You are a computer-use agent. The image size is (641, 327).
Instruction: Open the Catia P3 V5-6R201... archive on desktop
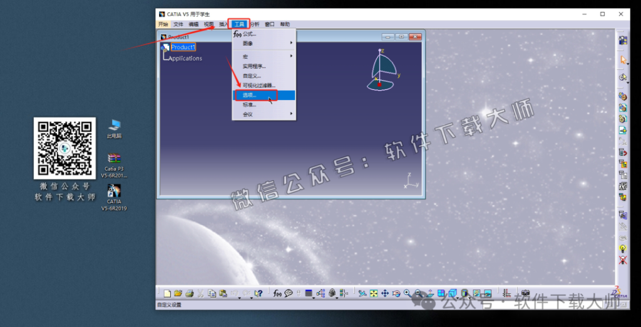coord(115,166)
